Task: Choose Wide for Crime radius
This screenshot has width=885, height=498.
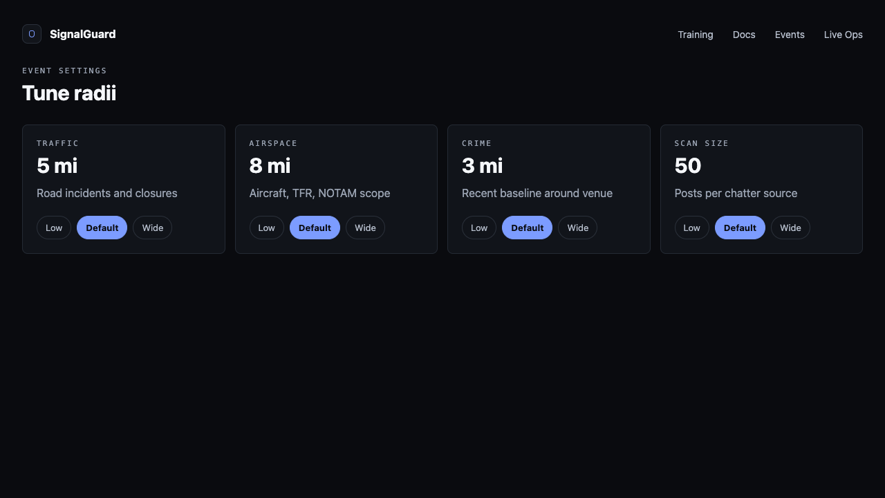Action: [577, 228]
